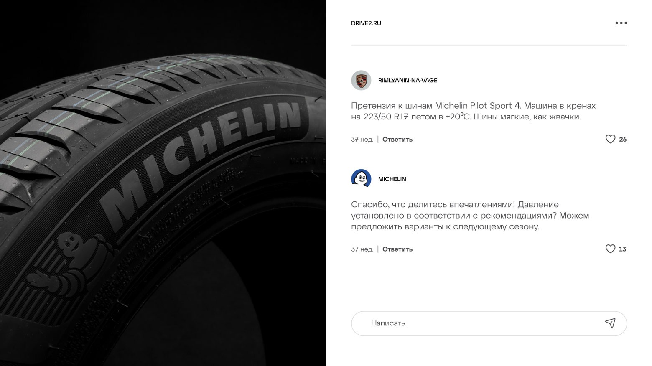Image resolution: width=652 pixels, height=366 pixels.
Task: Like the RIMLYANIN-NA-VAGE comment via its heart
Action: (610, 139)
